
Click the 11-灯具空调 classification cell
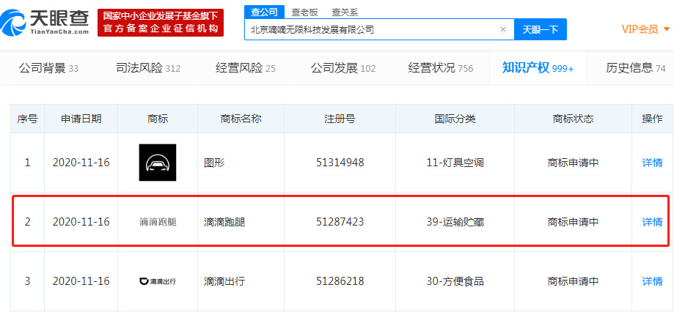[x=455, y=163]
